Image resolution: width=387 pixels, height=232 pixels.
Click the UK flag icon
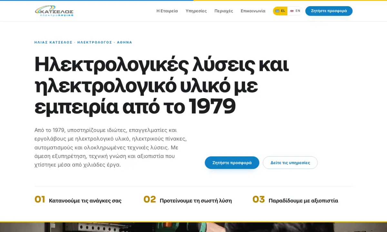coord(292,11)
